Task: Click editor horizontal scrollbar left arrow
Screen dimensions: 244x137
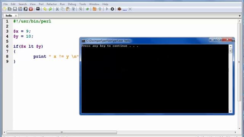Action: pos(4,132)
